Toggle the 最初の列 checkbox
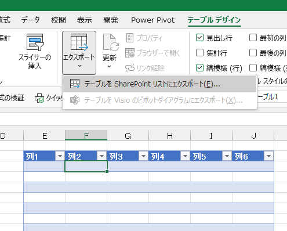287x231 pixels. (253, 38)
